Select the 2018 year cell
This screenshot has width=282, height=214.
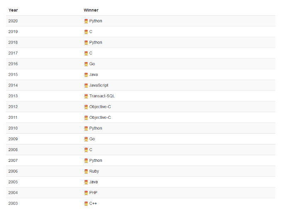click(13, 43)
